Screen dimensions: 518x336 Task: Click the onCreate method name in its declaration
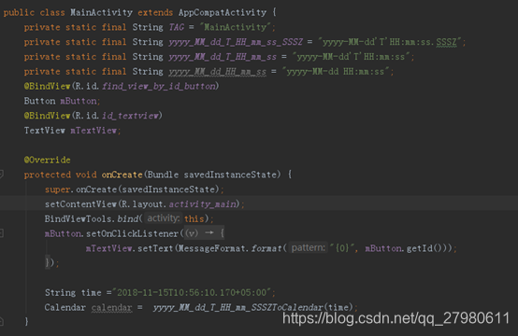[x=122, y=175]
